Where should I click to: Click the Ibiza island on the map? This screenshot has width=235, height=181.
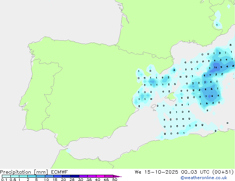point(153,106)
